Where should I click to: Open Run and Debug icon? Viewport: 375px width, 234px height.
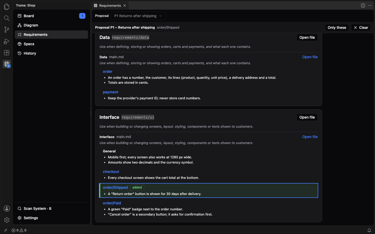click(x=7, y=41)
